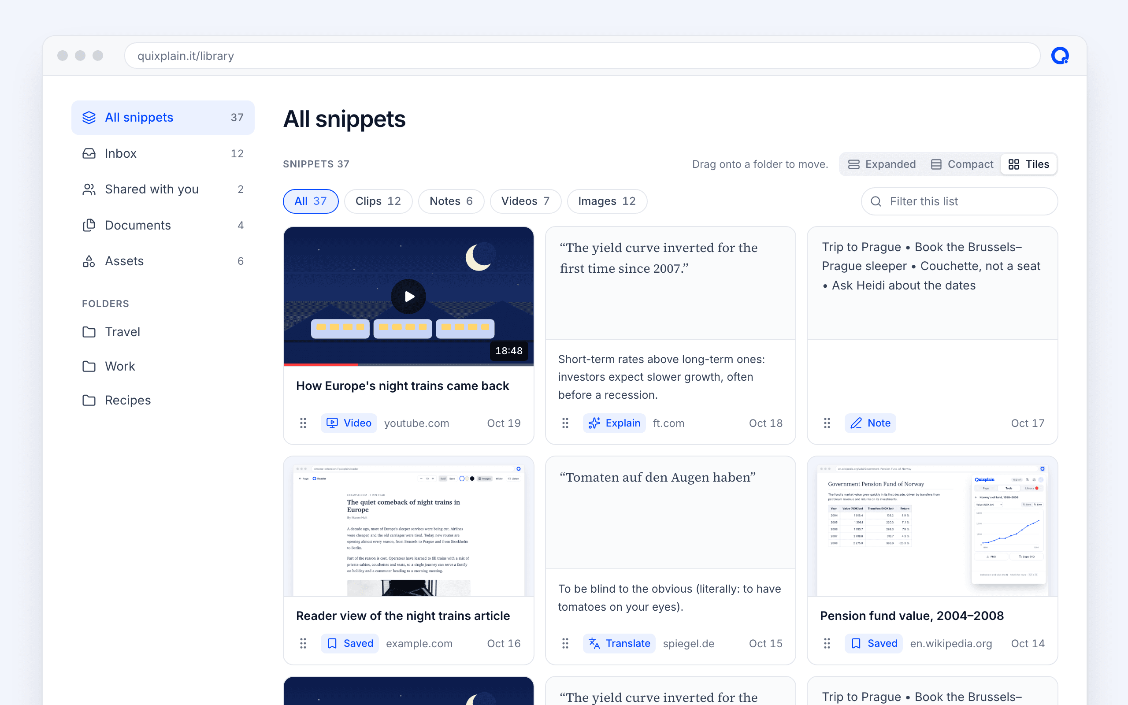Viewport: 1128px width, 705px height.
Task: Switch to Expanded view
Action: (x=882, y=164)
